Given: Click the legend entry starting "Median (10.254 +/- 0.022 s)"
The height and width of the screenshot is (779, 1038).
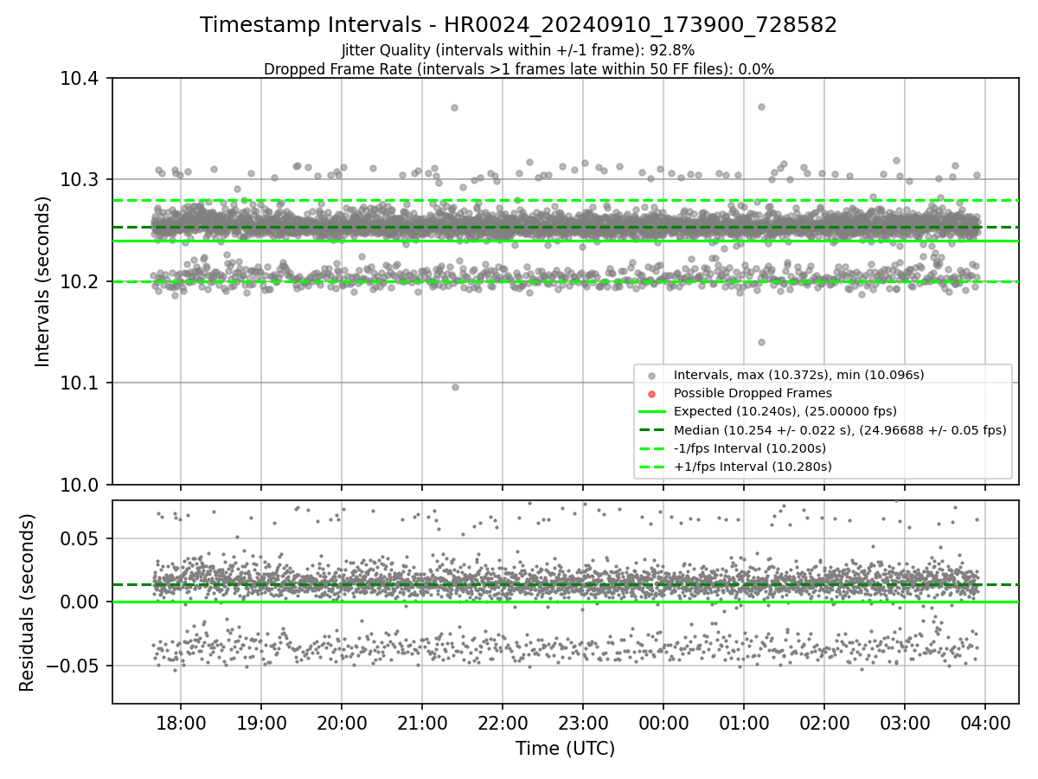Looking at the screenshot, I should (x=840, y=430).
